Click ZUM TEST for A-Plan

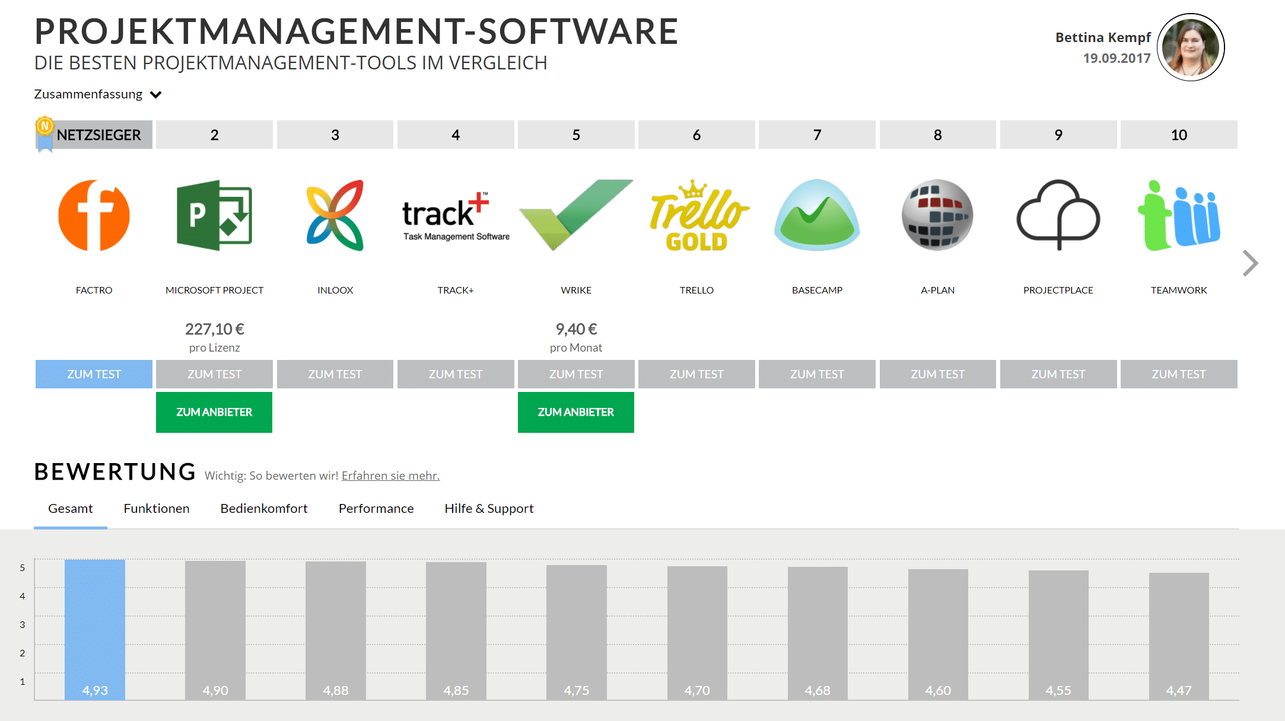(x=937, y=374)
